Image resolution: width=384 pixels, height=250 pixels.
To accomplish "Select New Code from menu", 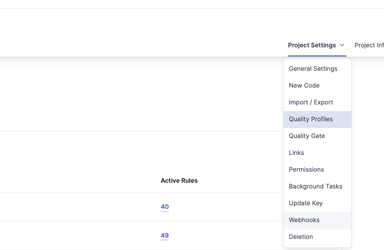I will pyautogui.click(x=317, y=85).
